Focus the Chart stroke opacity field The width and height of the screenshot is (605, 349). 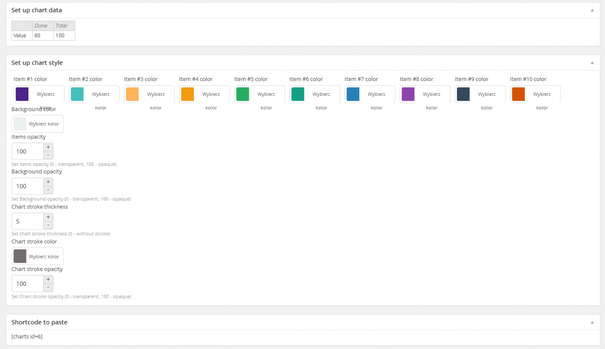28,284
